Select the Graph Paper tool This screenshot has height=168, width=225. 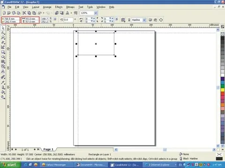(3, 62)
